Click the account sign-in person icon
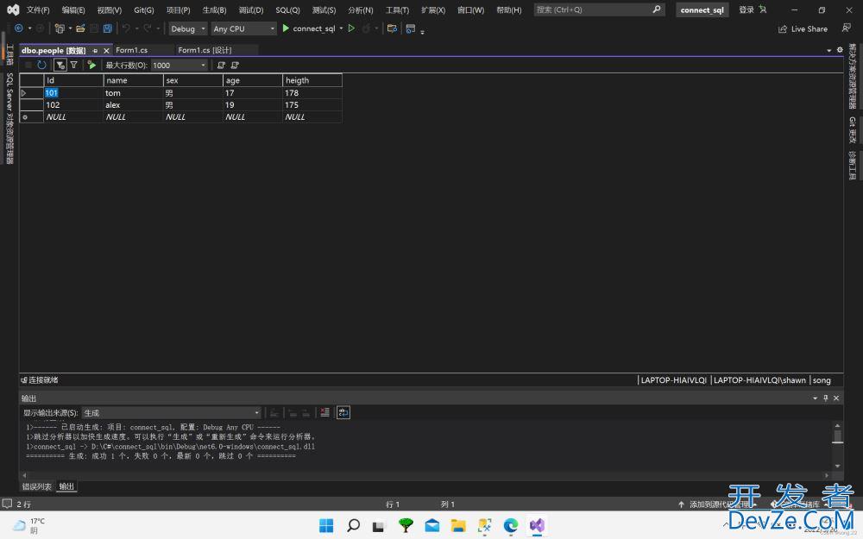This screenshot has width=863, height=539. pos(763,9)
